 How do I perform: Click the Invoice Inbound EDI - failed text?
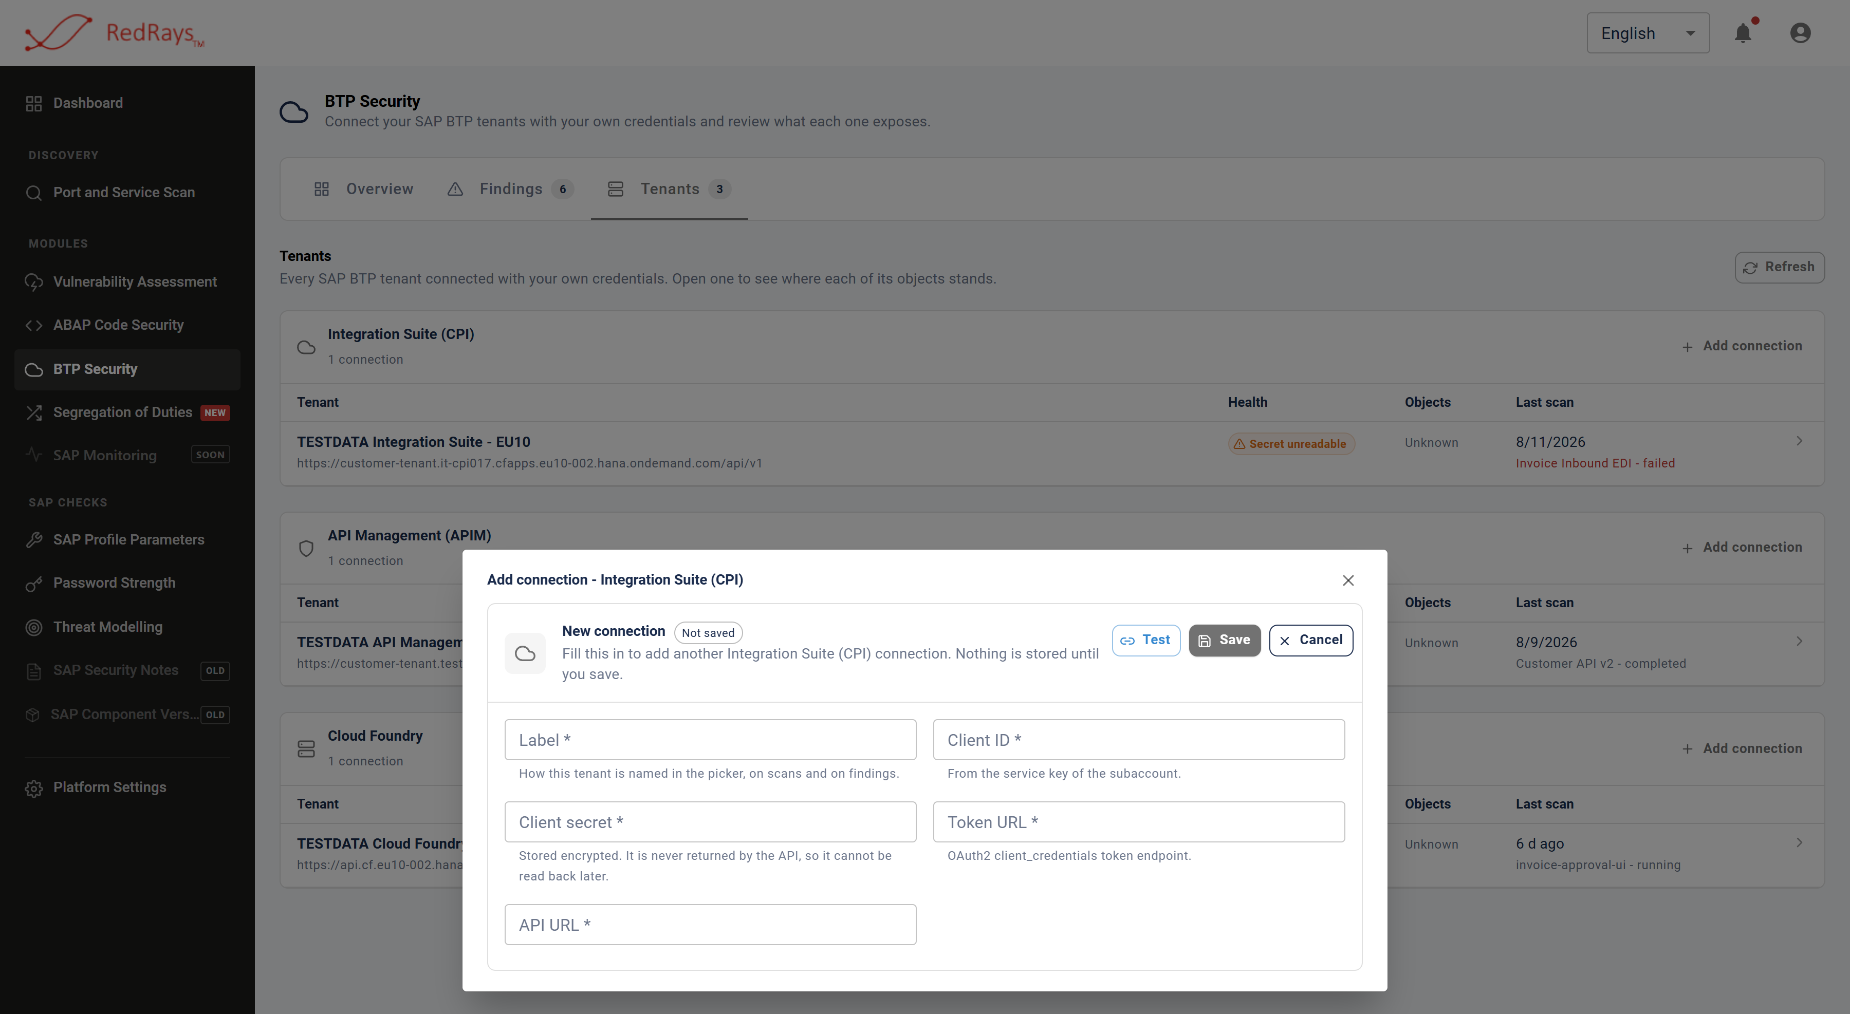pyautogui.click(x=1595, y=463)
